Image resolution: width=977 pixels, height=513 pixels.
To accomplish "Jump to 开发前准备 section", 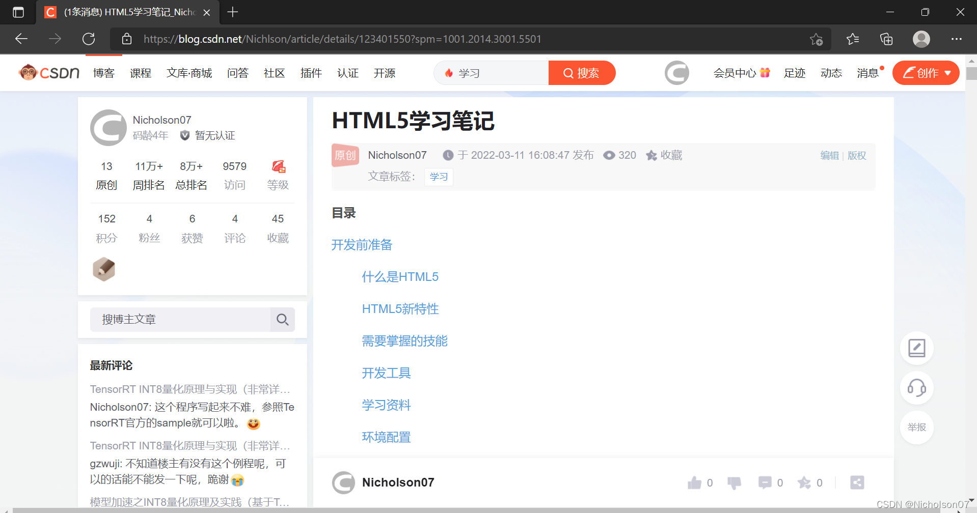I will pos(362,245).
